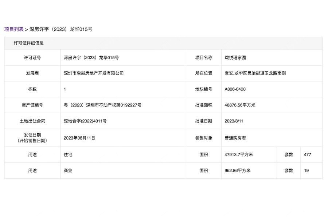The image size is (328, 218).
Task: Select the 许可证号 label cell
Action: pyautogui.click(x=32, y=57)
